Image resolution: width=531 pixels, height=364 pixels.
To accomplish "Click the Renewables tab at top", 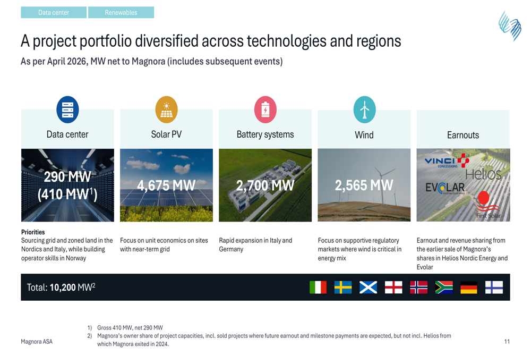I will [121, 13].
